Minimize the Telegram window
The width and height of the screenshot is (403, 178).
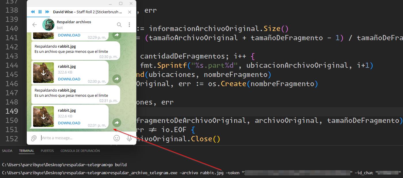(x=110, y=3)
